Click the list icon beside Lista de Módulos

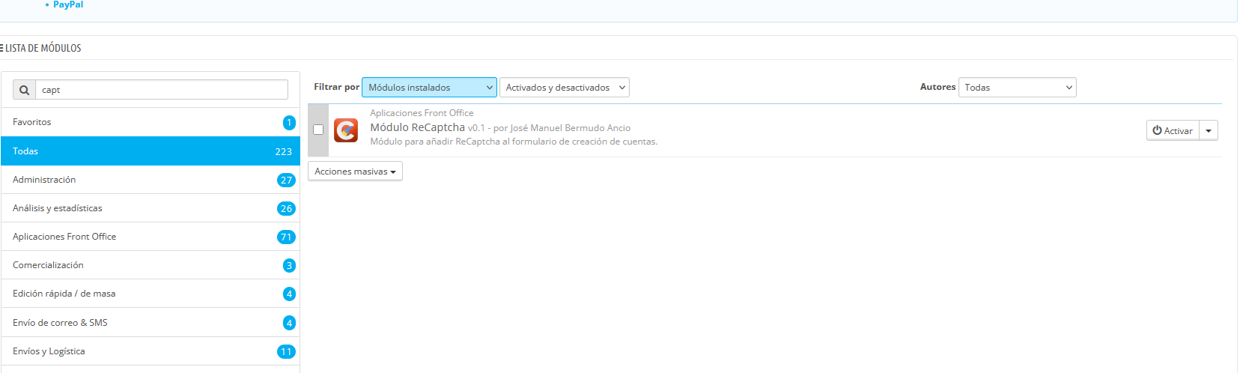[1, 48]
